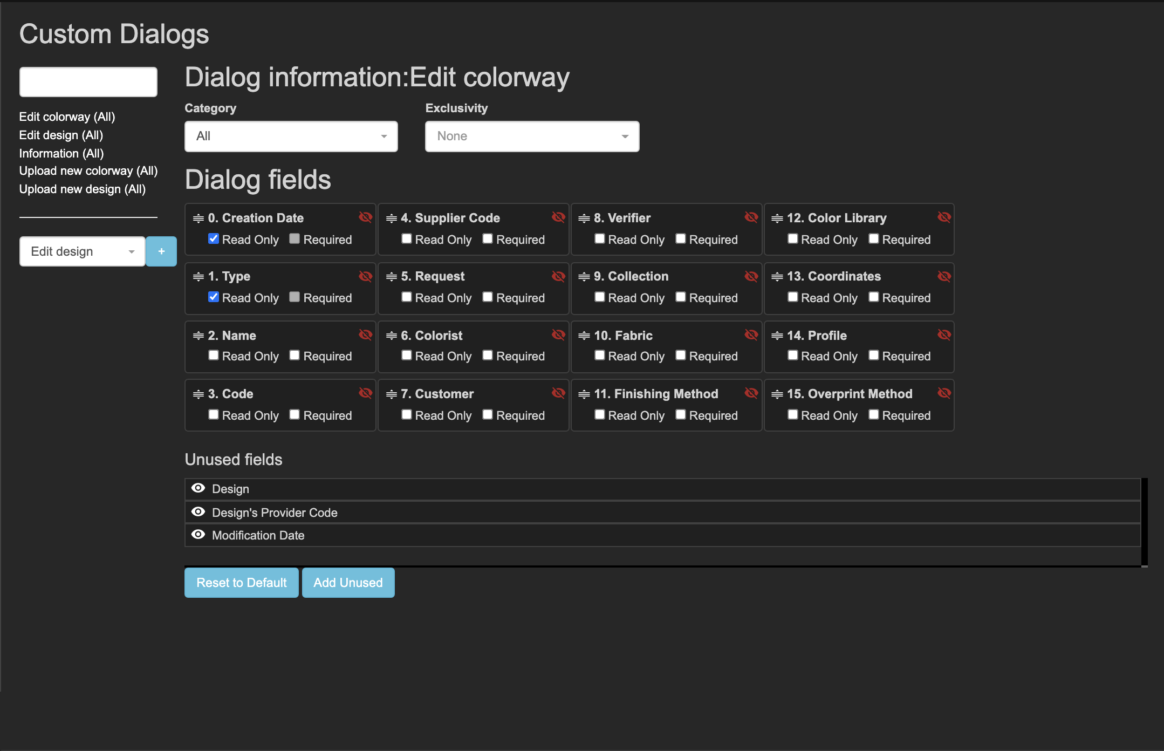Hide the Overprint Method field
This screenshot has height=751, width=1164.
point(944,393)
